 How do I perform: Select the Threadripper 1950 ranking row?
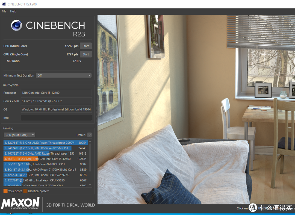coord(45,154)
